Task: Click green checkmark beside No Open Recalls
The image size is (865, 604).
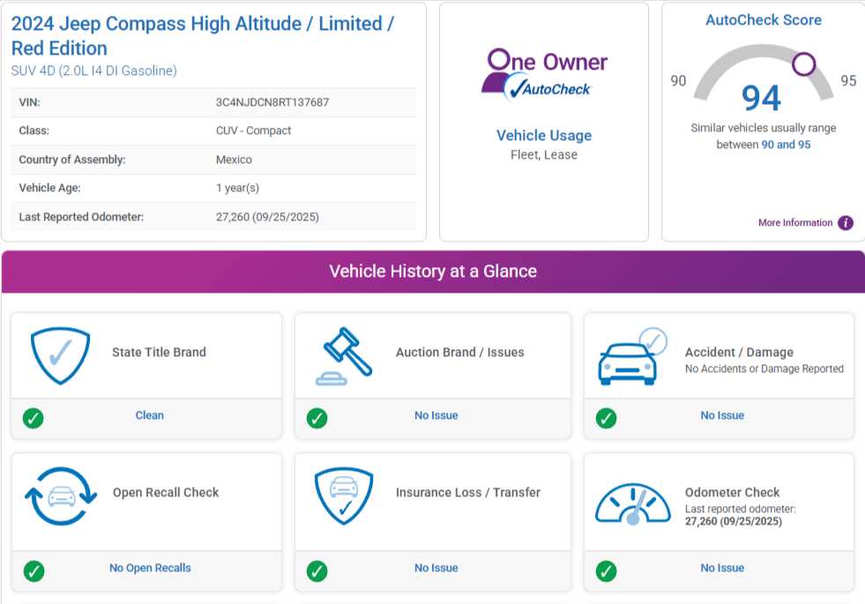Action: (x=34, y=570)
